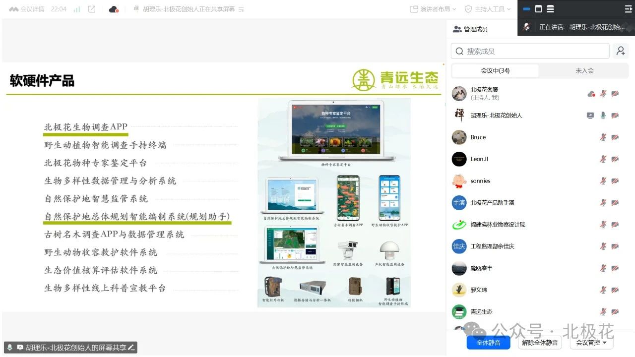
Task: Toggle camera for 福建省林业勘察设计院
Action: [x=615, y=225]
